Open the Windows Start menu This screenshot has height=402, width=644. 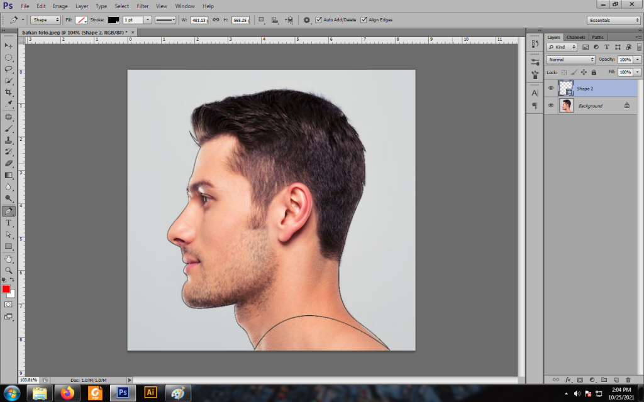[12, 393]
